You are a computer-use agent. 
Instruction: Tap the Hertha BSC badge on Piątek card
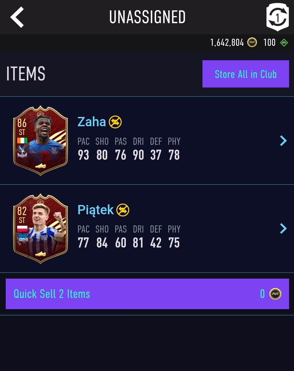pyautogui.click(x=22, y=239)
